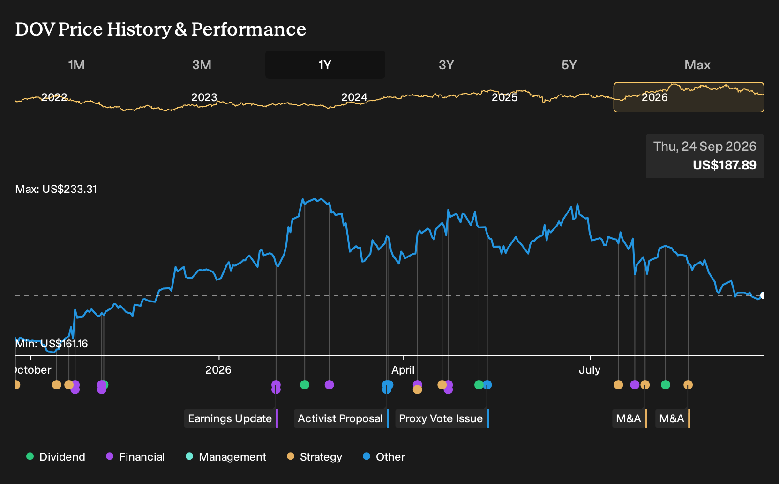Click the 2024 label in overview chart
This screenshot has height=484, width=779.
(x=354, y=97)
